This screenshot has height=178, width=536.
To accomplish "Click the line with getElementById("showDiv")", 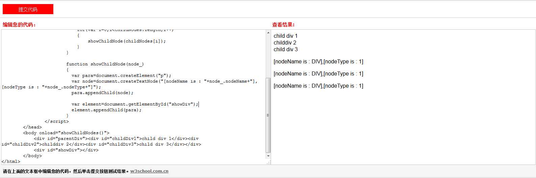I will click(x=135, y=104).
